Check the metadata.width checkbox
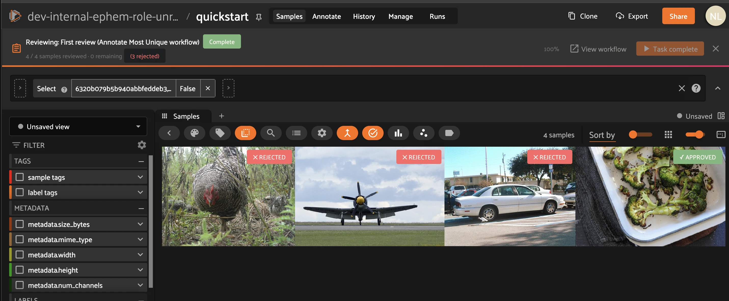 [x=20, y=255]
